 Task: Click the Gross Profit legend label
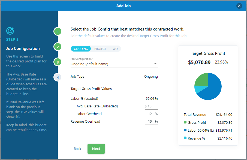point(197,122)
